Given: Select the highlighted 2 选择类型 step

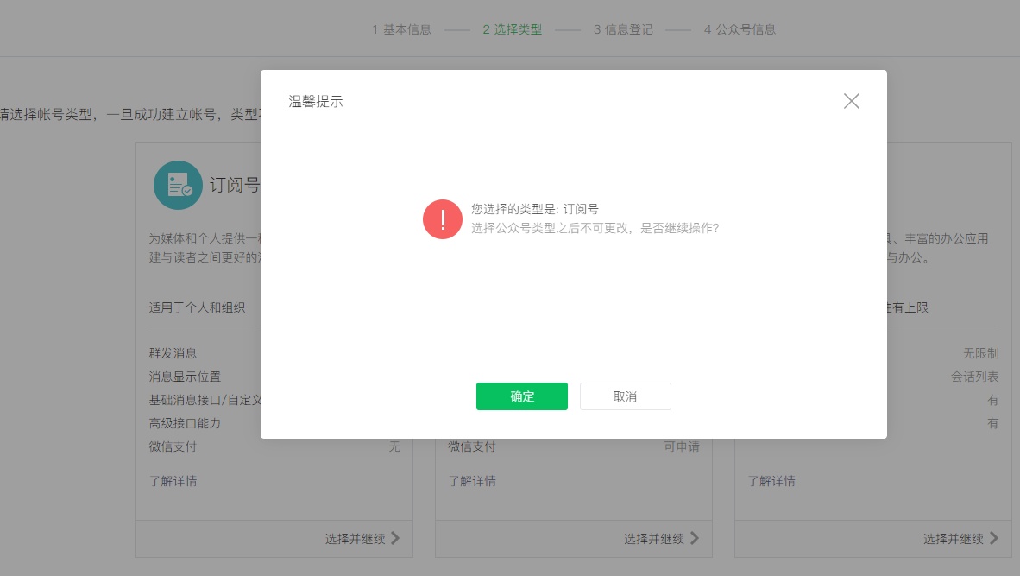Looking at the screenshot, I should click(x=512, y=28).
